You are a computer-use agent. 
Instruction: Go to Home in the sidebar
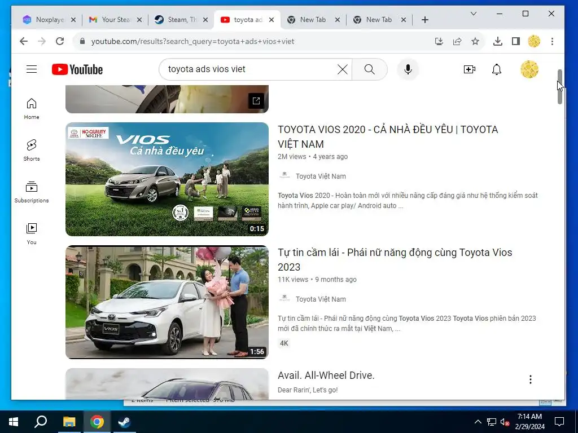click(x=32, y=109)
